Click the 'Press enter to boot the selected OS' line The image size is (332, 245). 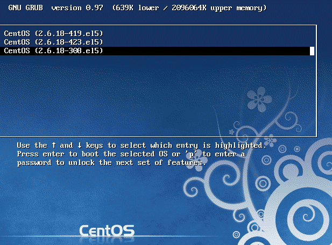coord(131,154)
